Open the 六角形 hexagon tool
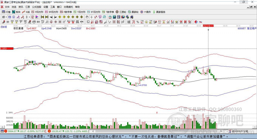Image resolution: width=257 pixels, height=139 pixels. pyautogui.click(x=146, y=12)
